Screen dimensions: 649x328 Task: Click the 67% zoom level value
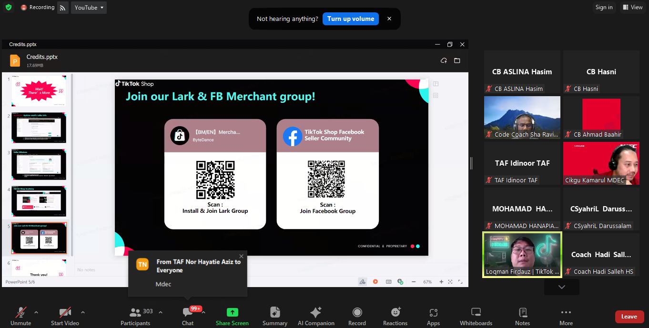[x=427, y=282]
